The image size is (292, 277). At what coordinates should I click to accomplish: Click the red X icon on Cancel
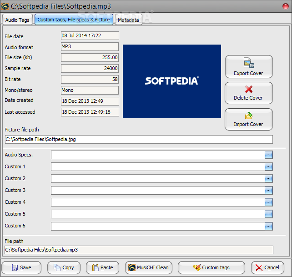pyautogui.click(x=259, y=268)
